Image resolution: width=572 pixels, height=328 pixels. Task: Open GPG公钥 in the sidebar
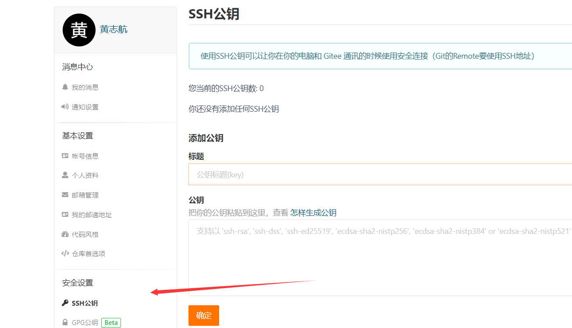point(85,322)
